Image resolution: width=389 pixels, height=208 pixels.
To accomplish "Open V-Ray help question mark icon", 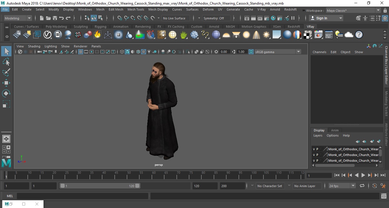I will pyautogui.click(x=359, y=35).
